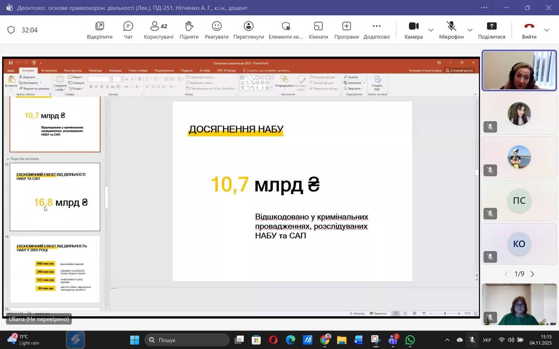The width and height of the screenshot is (559, 349).
Task: Show the participants list (Користувачі)
Action: [159, 30]
